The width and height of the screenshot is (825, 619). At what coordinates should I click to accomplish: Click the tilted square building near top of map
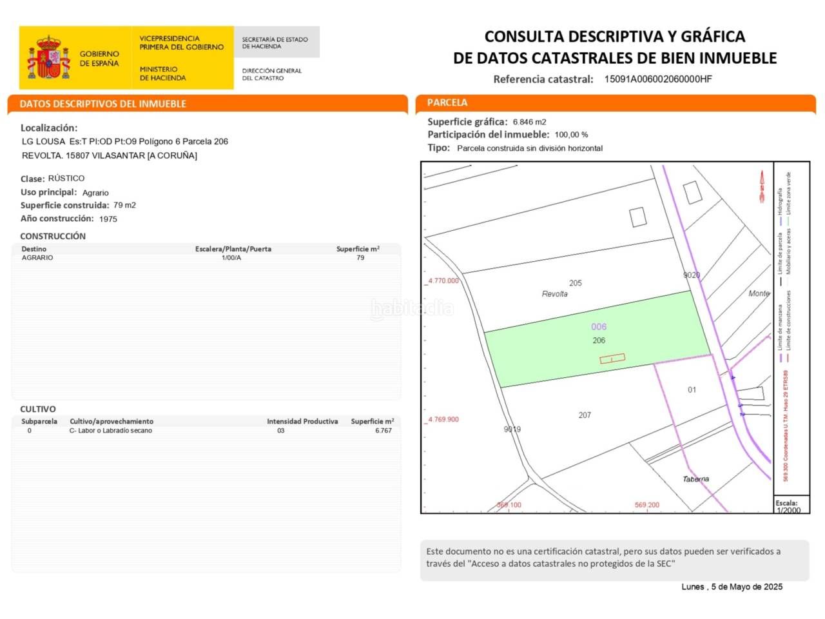point(692,192)
